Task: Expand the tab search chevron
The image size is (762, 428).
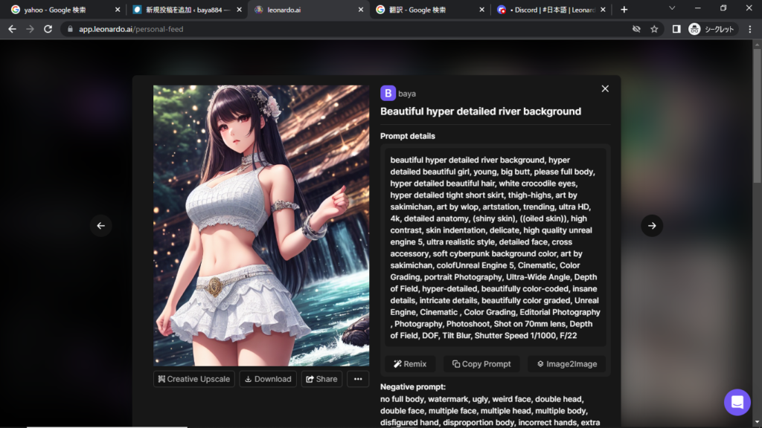Action: tap(672, 8)
